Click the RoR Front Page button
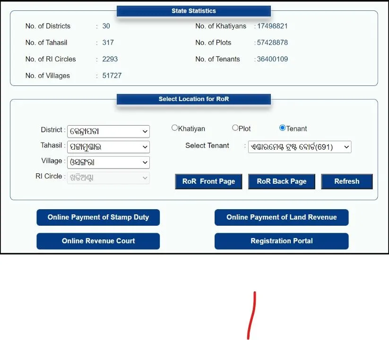This screenshot has width=389, height=340. [x=208, y=181]
